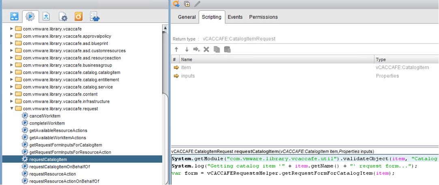Screen dimensions: 439x185
Task: Open the Events tab
Action: [235, 17]
